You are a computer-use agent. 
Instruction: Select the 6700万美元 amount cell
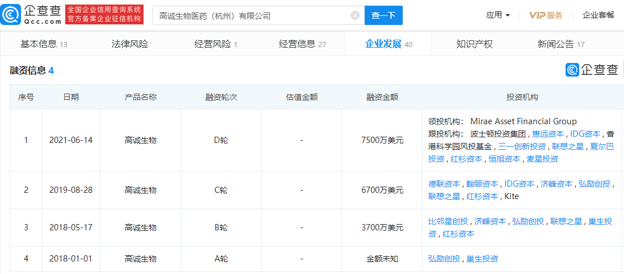[x=382, y=191]
